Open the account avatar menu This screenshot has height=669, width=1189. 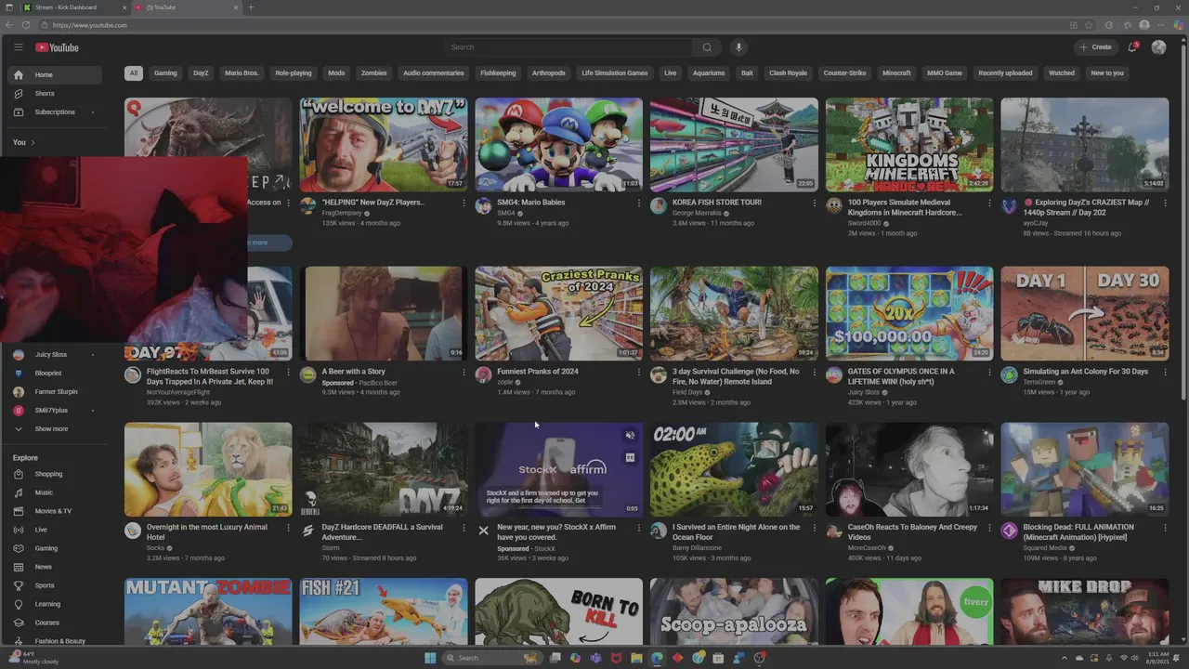click(x=1158, y=47)
